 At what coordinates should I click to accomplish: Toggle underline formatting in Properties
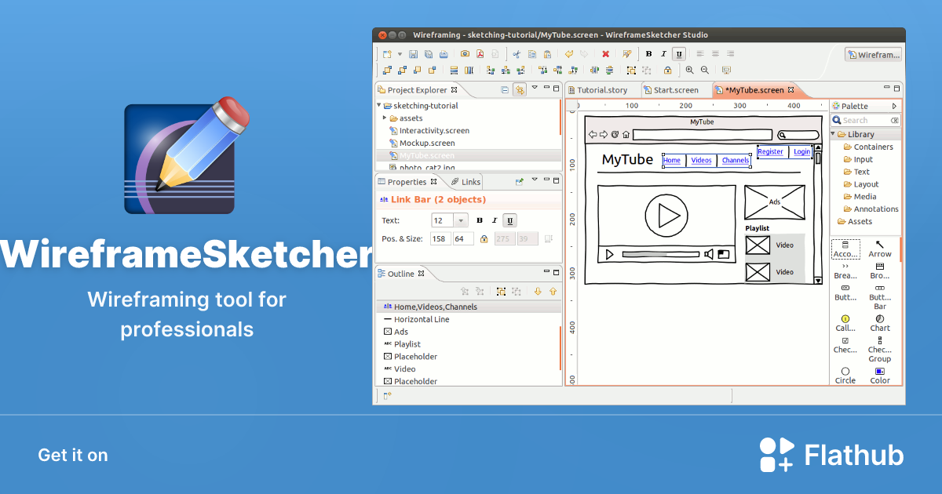tap(509, 220)
